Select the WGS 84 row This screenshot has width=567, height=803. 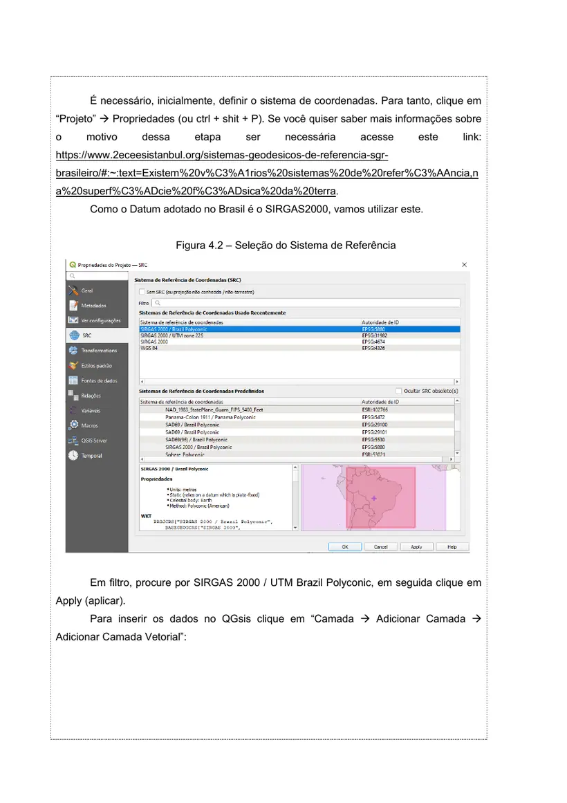[x=299, y=348]
